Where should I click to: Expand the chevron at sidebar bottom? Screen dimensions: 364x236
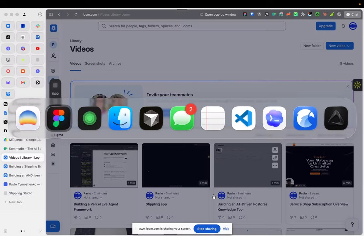tap(40, 231)
